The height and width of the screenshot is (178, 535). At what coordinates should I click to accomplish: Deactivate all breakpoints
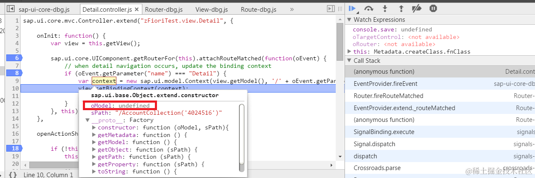[417, 8]
